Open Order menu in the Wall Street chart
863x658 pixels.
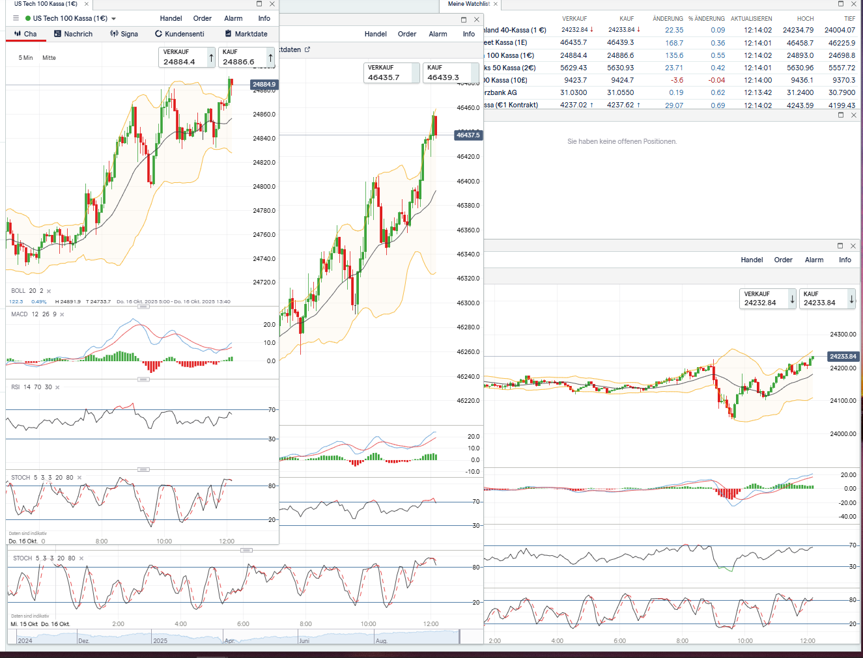click(x=407, y=34)
